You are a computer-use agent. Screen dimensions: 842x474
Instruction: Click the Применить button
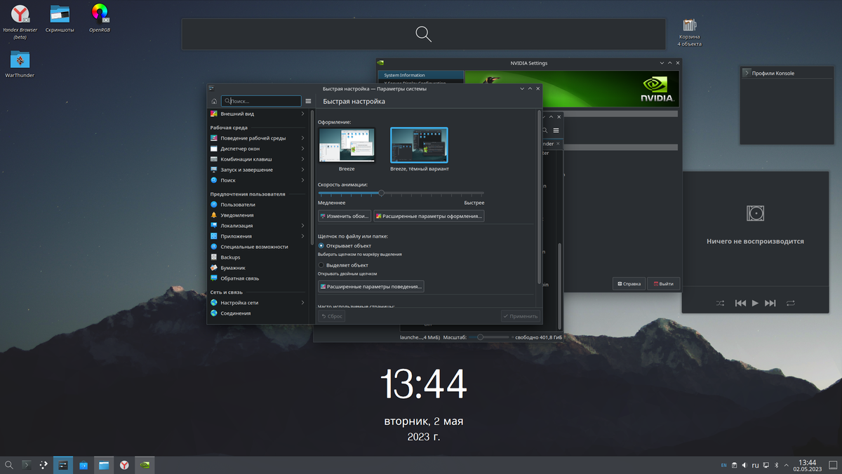coord(521,316)
